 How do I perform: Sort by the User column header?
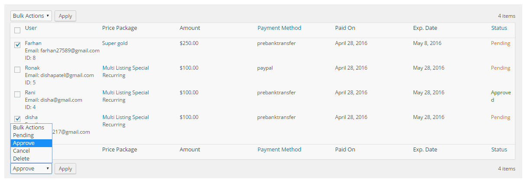pos(31,28)
